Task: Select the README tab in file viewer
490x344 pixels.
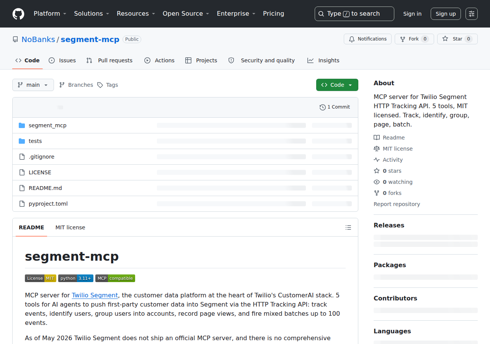Action: coord(31,227)
